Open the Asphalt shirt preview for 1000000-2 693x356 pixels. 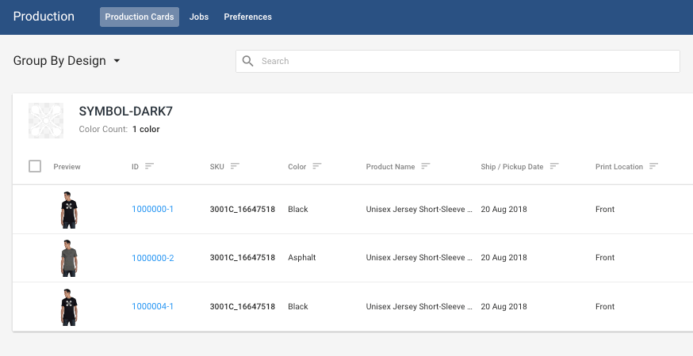(x=69, y=258)
